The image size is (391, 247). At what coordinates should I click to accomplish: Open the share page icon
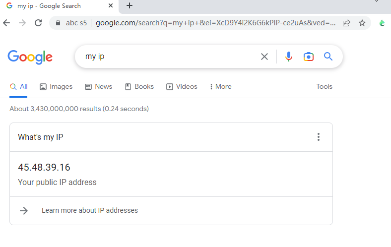346,23
